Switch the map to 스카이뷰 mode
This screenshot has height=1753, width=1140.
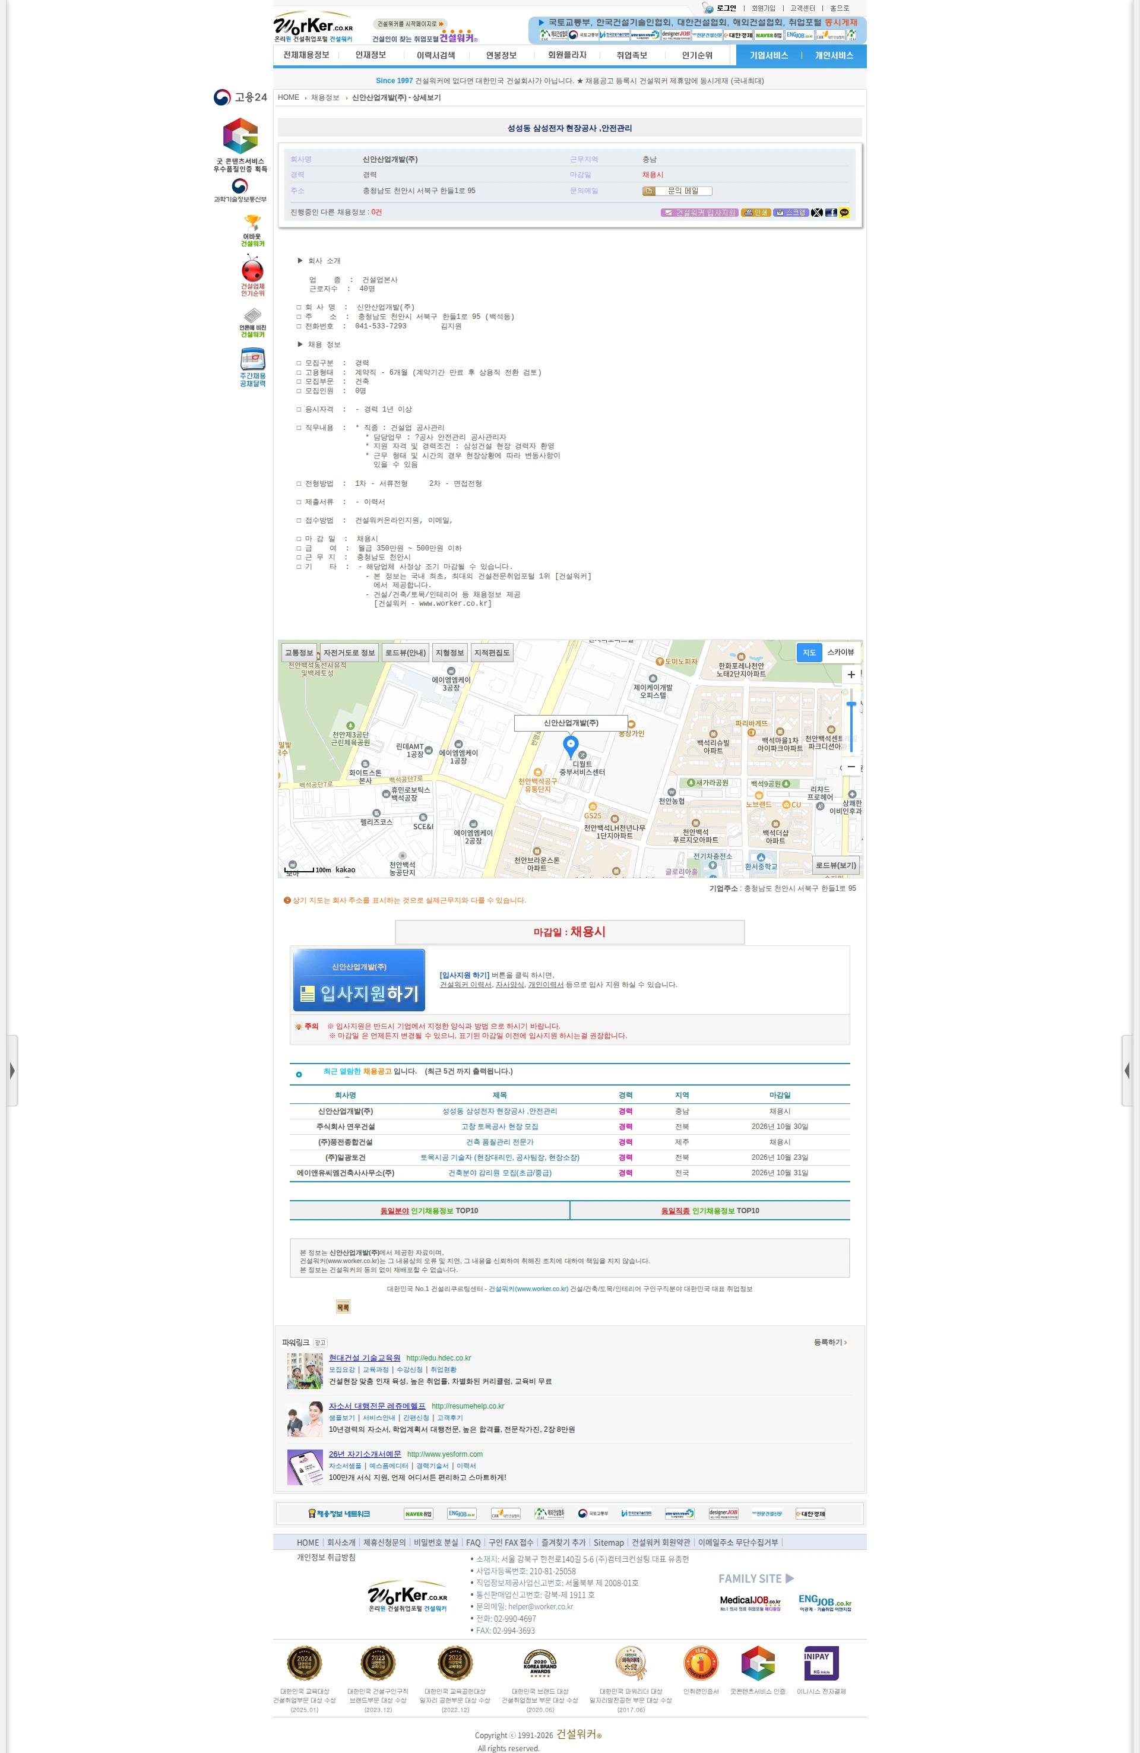point(840,652)
